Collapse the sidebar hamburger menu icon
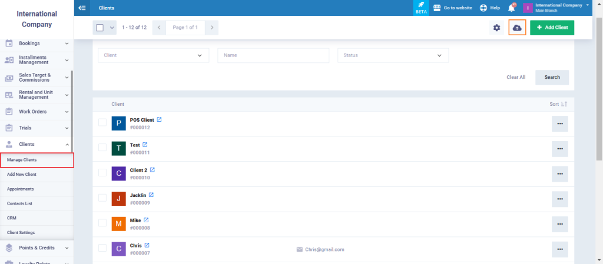The width and height of the screenshot is (603, 264). pos(82,8)
